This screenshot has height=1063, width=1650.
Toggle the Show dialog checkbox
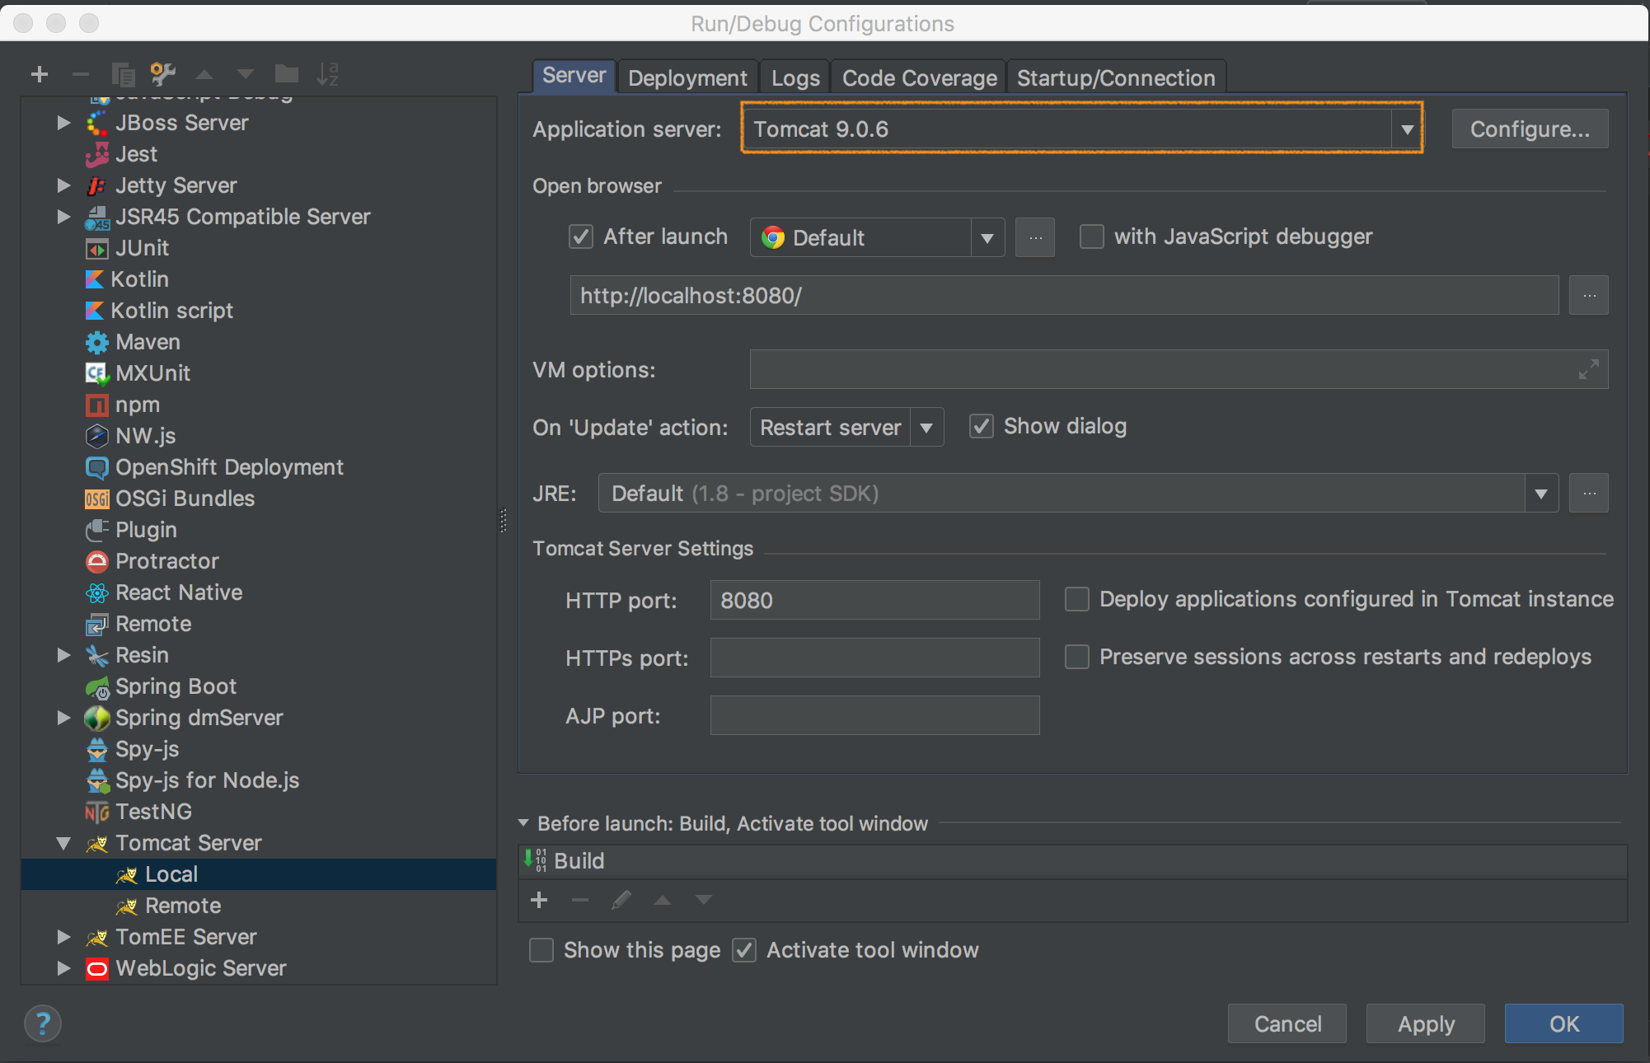click(x=981, y=426)
